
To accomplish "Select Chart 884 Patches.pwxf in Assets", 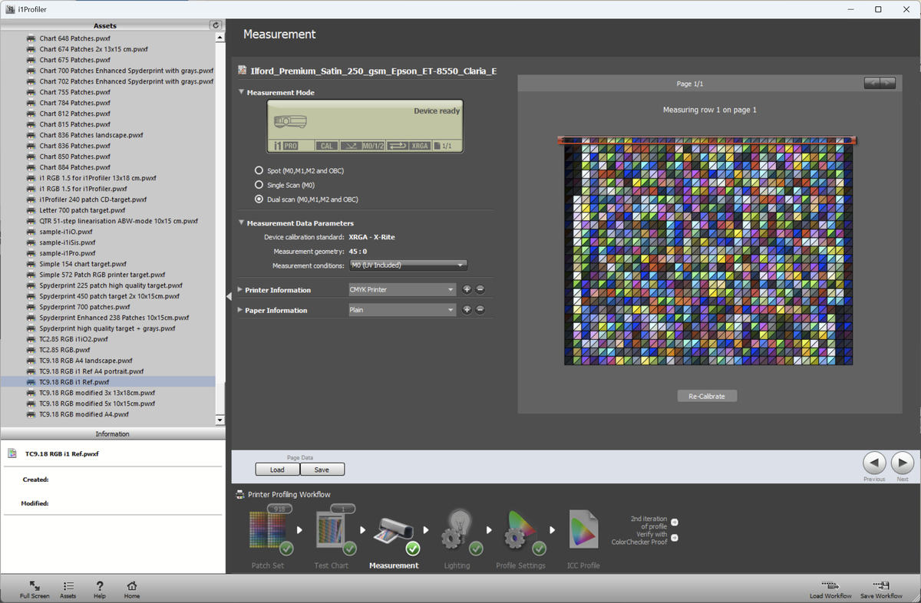I will (x=74, y=167).
